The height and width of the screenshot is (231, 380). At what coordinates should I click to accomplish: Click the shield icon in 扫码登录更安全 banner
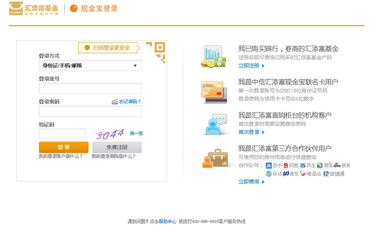click(87, 48)
